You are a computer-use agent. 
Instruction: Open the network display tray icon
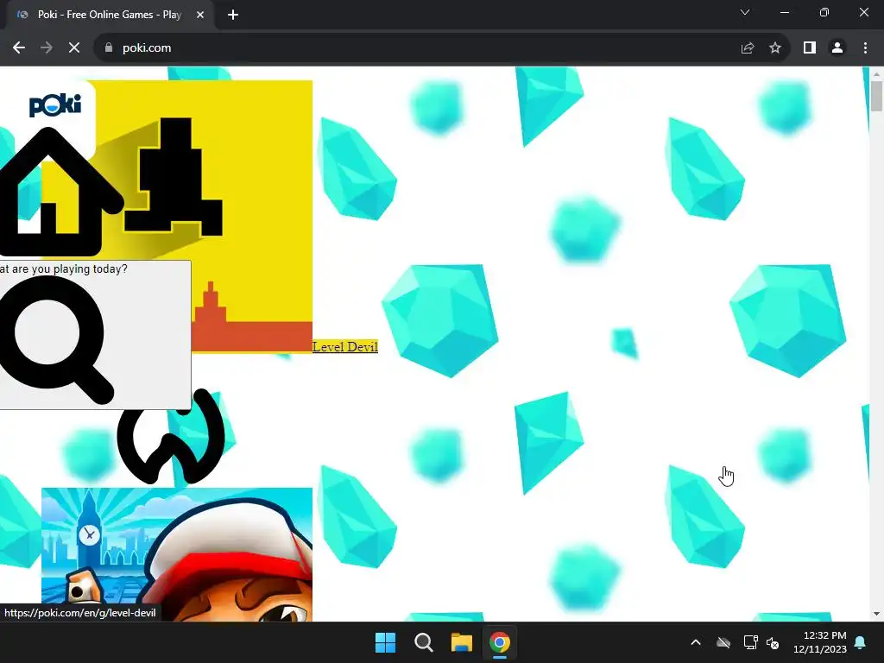[x=750, y=642]
